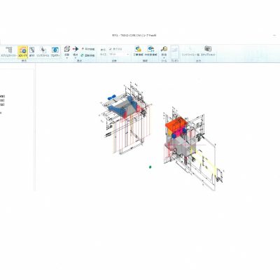The image size is (280, 280).
Task: Open the attachment icon next to the 3D view
Action: 31,52
